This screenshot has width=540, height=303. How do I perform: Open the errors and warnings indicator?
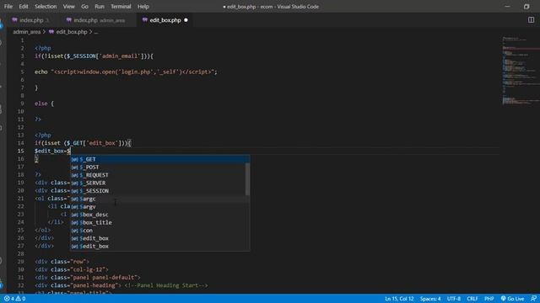[14, 299]
